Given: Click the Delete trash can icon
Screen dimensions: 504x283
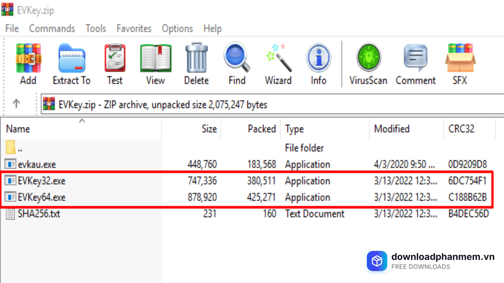Looking at the screenshot, I should pos(196,59).
